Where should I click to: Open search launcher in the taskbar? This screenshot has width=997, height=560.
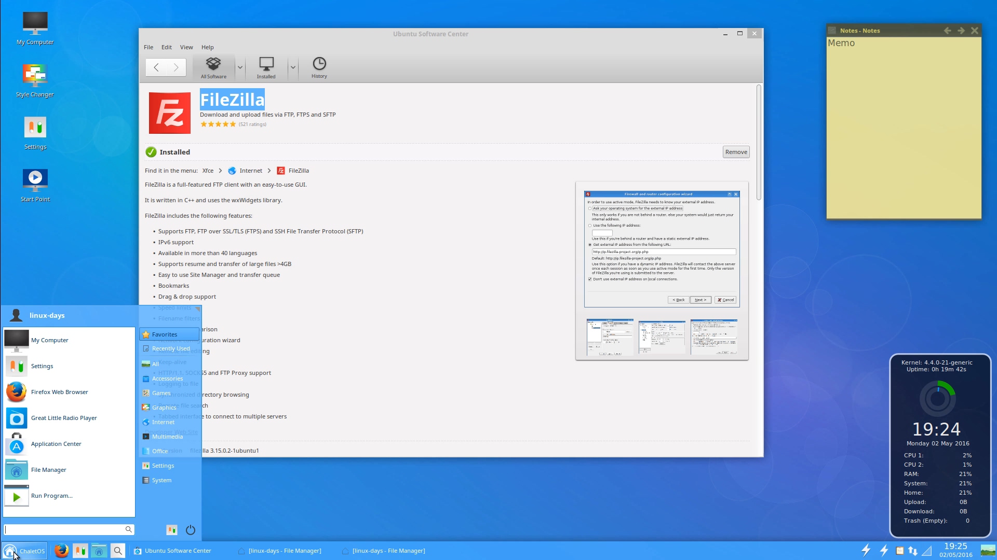coord(118,551)
